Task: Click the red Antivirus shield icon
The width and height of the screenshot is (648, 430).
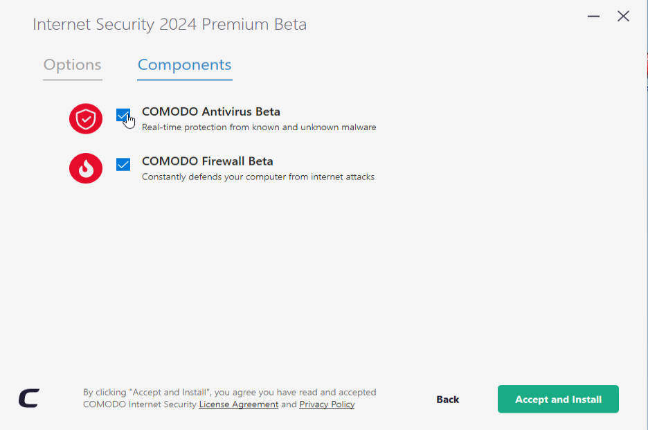Action: pyautogui.click(x=86, y=118)
